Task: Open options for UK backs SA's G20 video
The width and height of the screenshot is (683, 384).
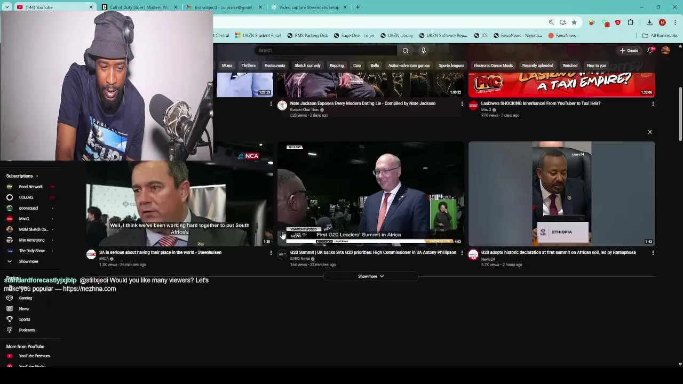Action: pyautogui.click(x=462, y=253)
